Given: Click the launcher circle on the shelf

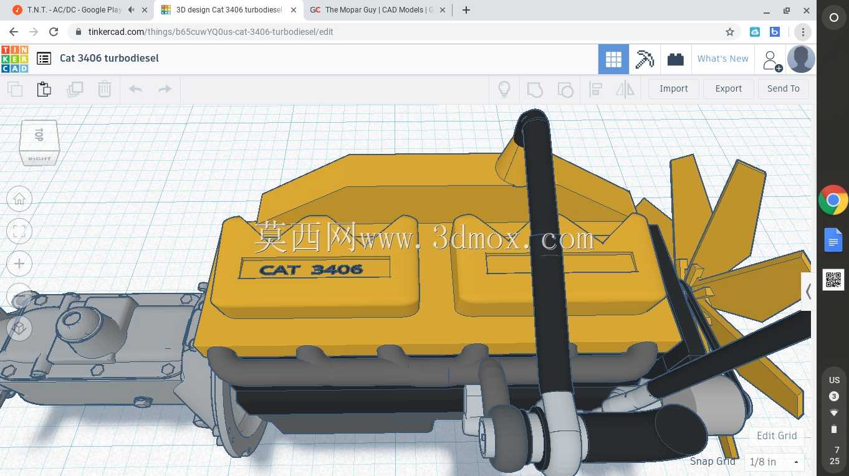Looking at the screenshot, I should click(x=834, y=18).
